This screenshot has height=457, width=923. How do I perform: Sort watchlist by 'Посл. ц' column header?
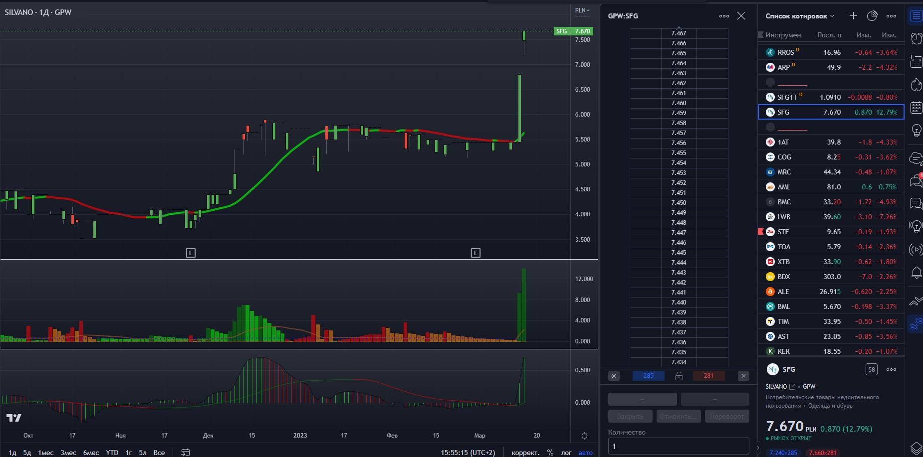pos(829,35)
